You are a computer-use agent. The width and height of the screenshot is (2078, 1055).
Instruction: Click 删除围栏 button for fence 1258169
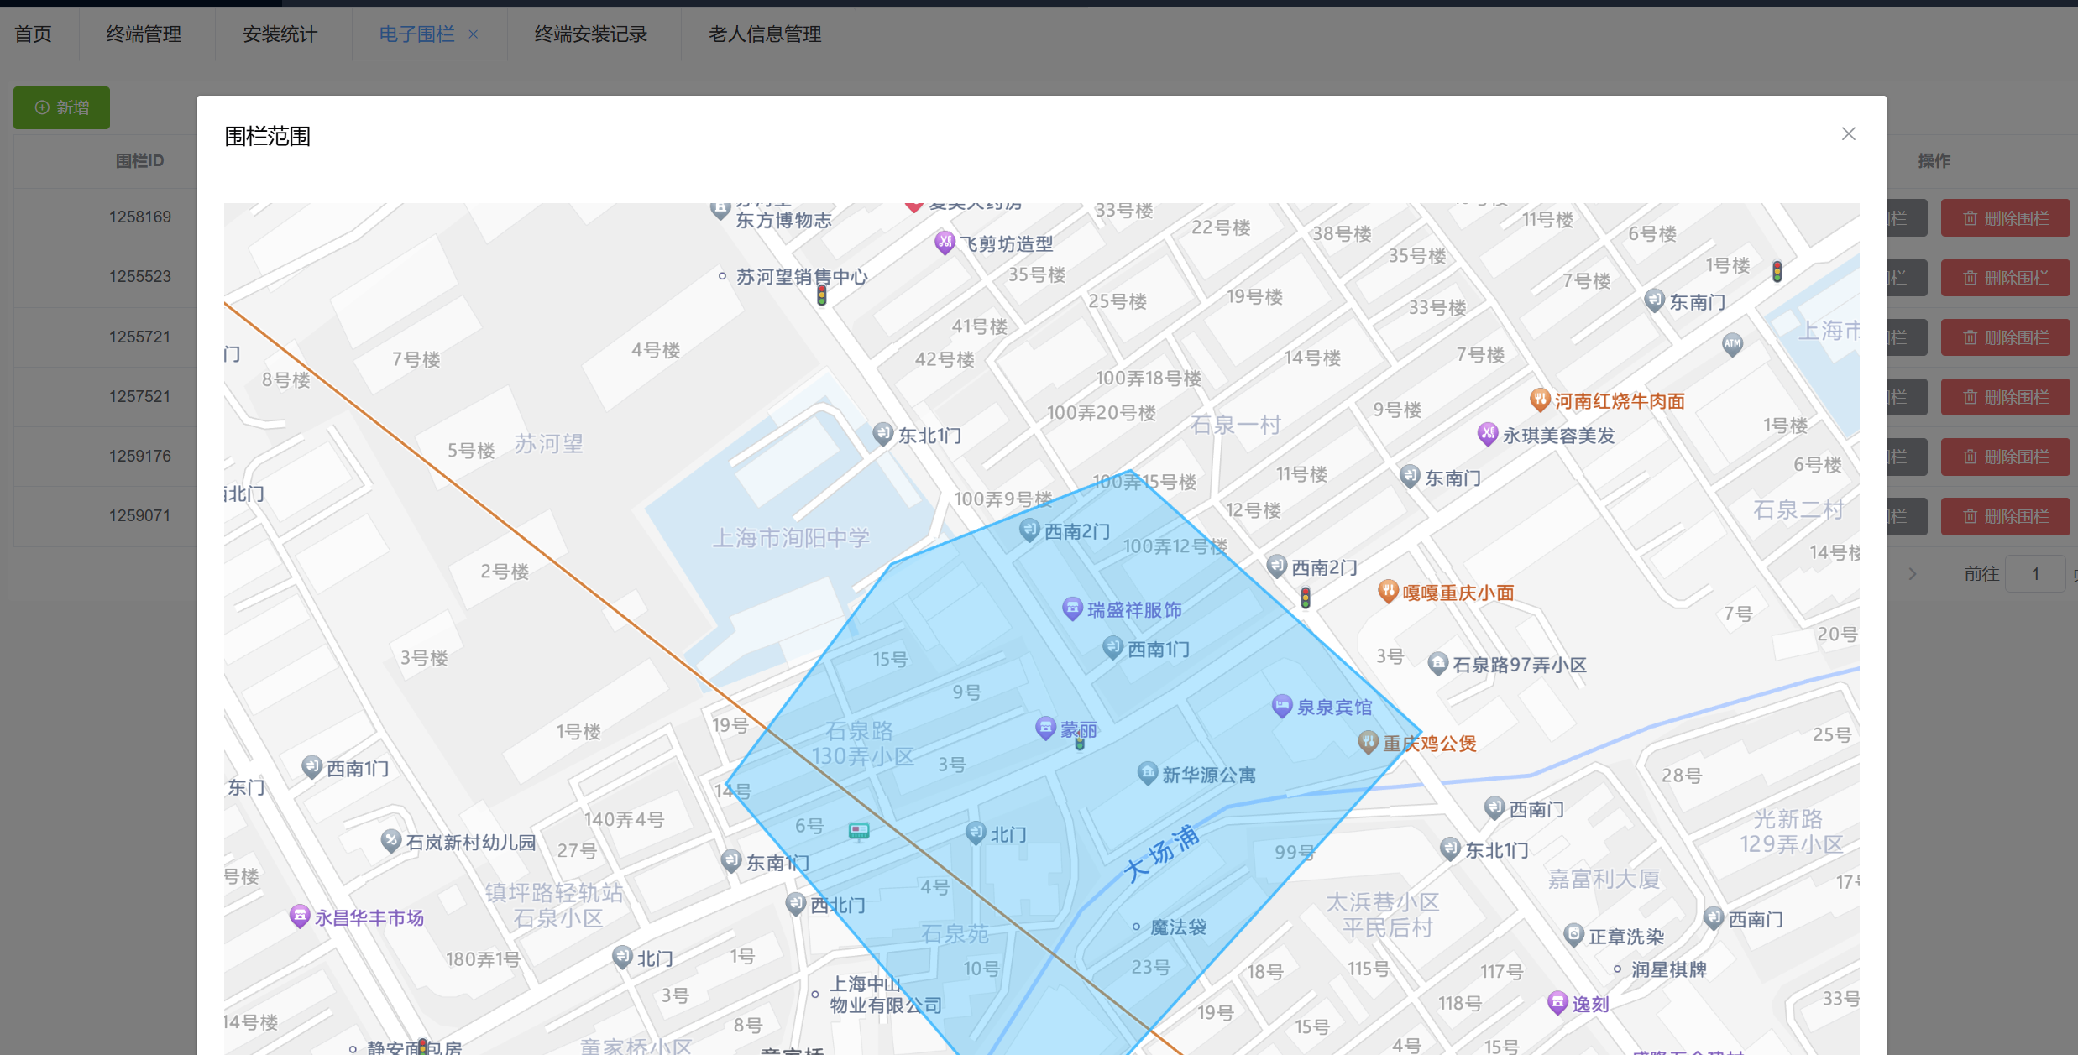pyautogui.click(x=2005, y=218)
